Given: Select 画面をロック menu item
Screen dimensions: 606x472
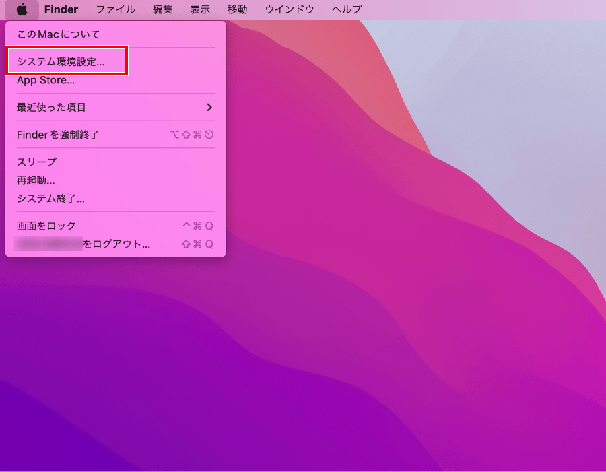Looking at the screenshot, I should click(116, 226).
